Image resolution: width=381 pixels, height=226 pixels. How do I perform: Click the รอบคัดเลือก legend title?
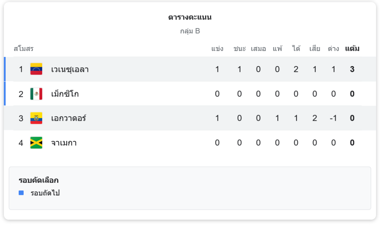point(38,180)
